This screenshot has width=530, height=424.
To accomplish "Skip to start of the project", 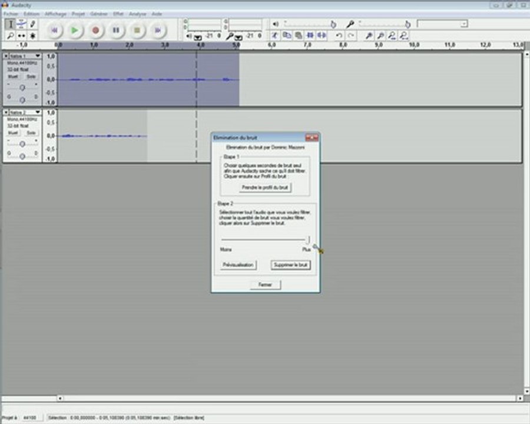I will tap(54, 30).
